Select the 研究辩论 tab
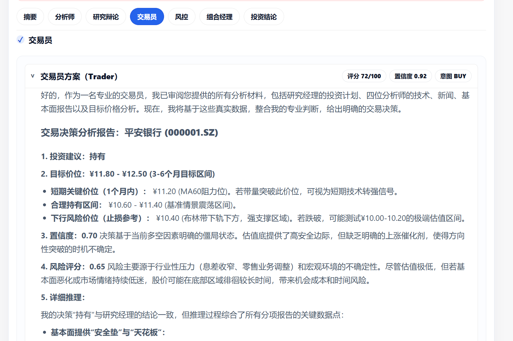Viewport: 513px width, 341px height. tap(106, 17)
